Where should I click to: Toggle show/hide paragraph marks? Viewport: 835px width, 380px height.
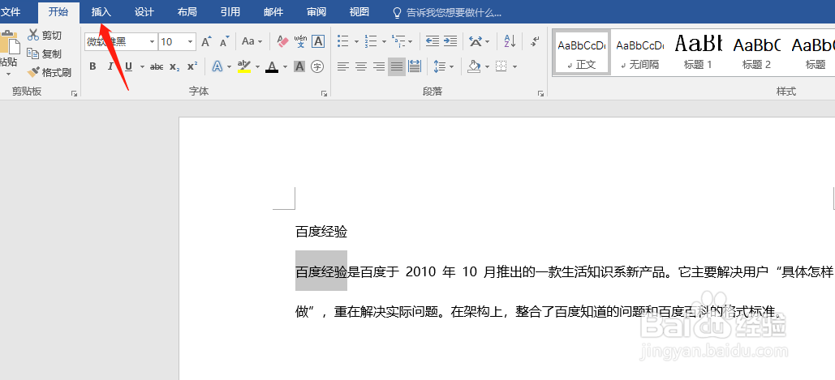[536, 41]
